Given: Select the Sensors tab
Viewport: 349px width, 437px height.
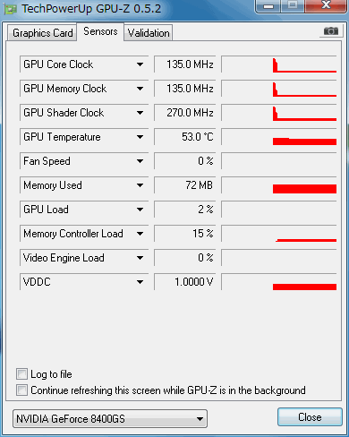Looking at the screenshot, I should point(100,31).
